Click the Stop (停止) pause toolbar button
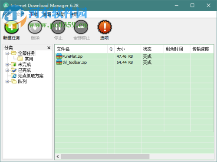This screenshot has height=162, width=217. pos(58,30)
